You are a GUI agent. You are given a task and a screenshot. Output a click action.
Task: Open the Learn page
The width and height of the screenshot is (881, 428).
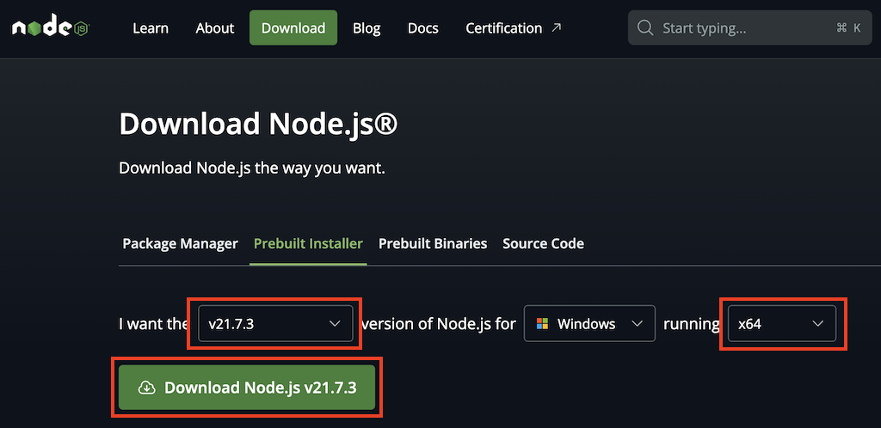tap(150, 28)
